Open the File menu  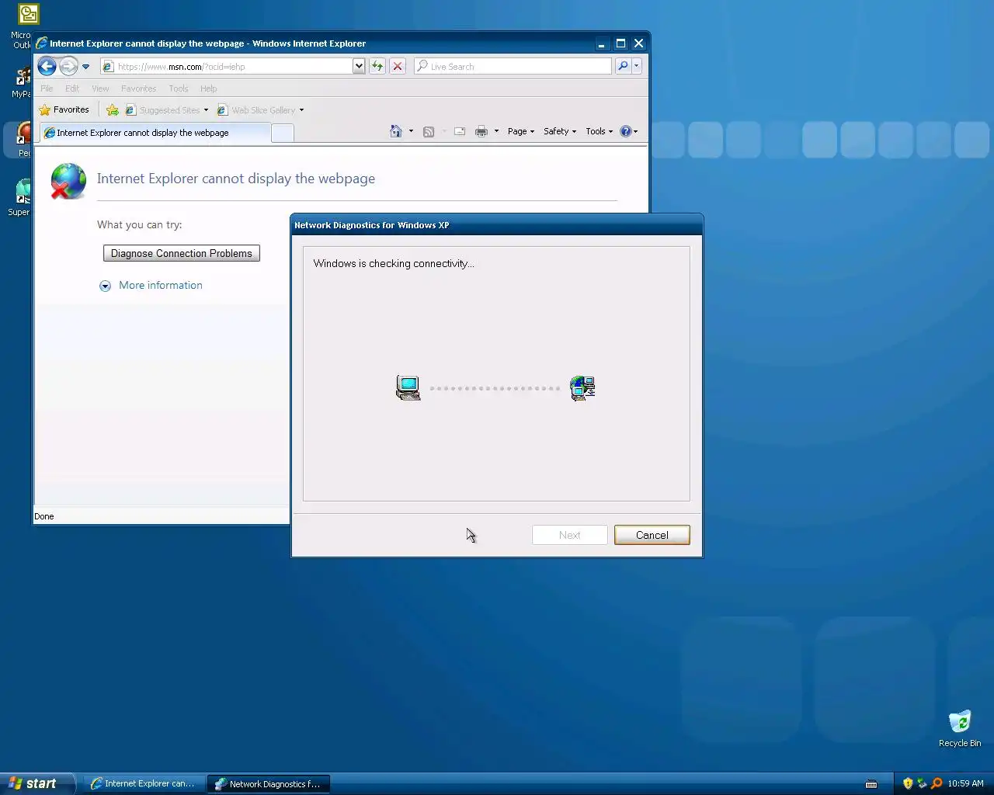click(x=47, y=89)
